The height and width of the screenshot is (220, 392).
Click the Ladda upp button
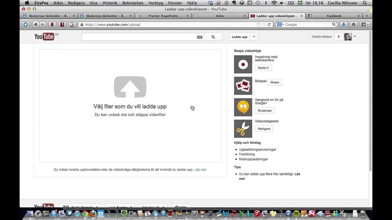click(x=239, y=37)
